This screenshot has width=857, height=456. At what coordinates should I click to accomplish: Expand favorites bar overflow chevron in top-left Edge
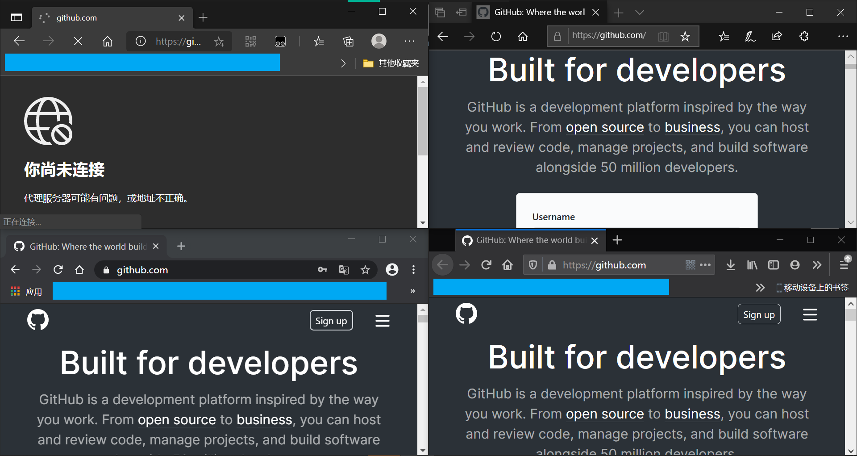343,63
